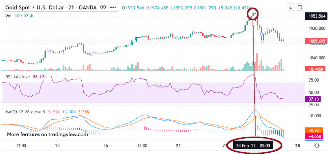Image resolution: width=329 pixels, height=154 pixels.
Task: Click the 75.00 RSI axis value
Action: click(313, 80)
